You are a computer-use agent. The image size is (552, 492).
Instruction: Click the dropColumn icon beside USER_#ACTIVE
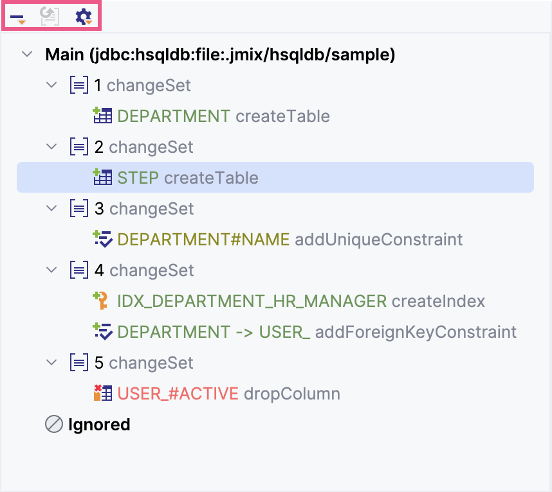[103, 394]
